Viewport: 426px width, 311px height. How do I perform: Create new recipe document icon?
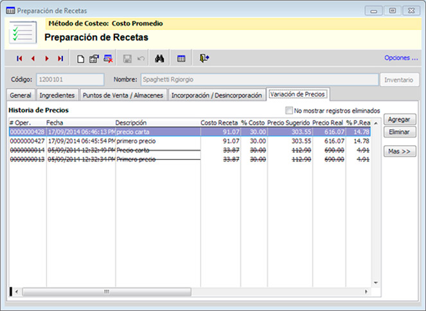tap(80, 58)
